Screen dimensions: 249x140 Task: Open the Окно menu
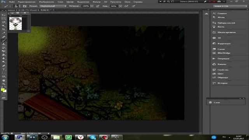[x=127, y=2]
